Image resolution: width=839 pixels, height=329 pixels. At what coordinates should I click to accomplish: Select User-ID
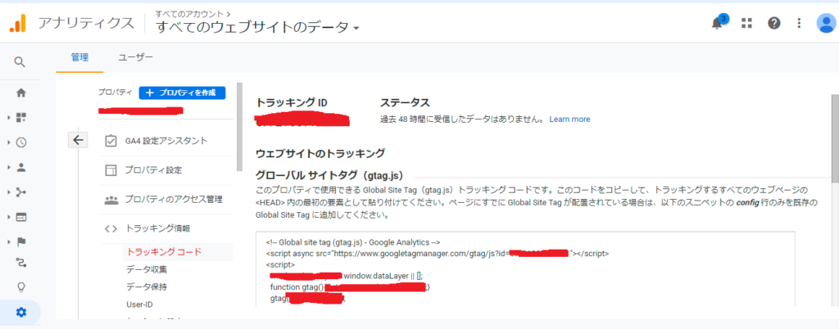click(x=139, y=304)
